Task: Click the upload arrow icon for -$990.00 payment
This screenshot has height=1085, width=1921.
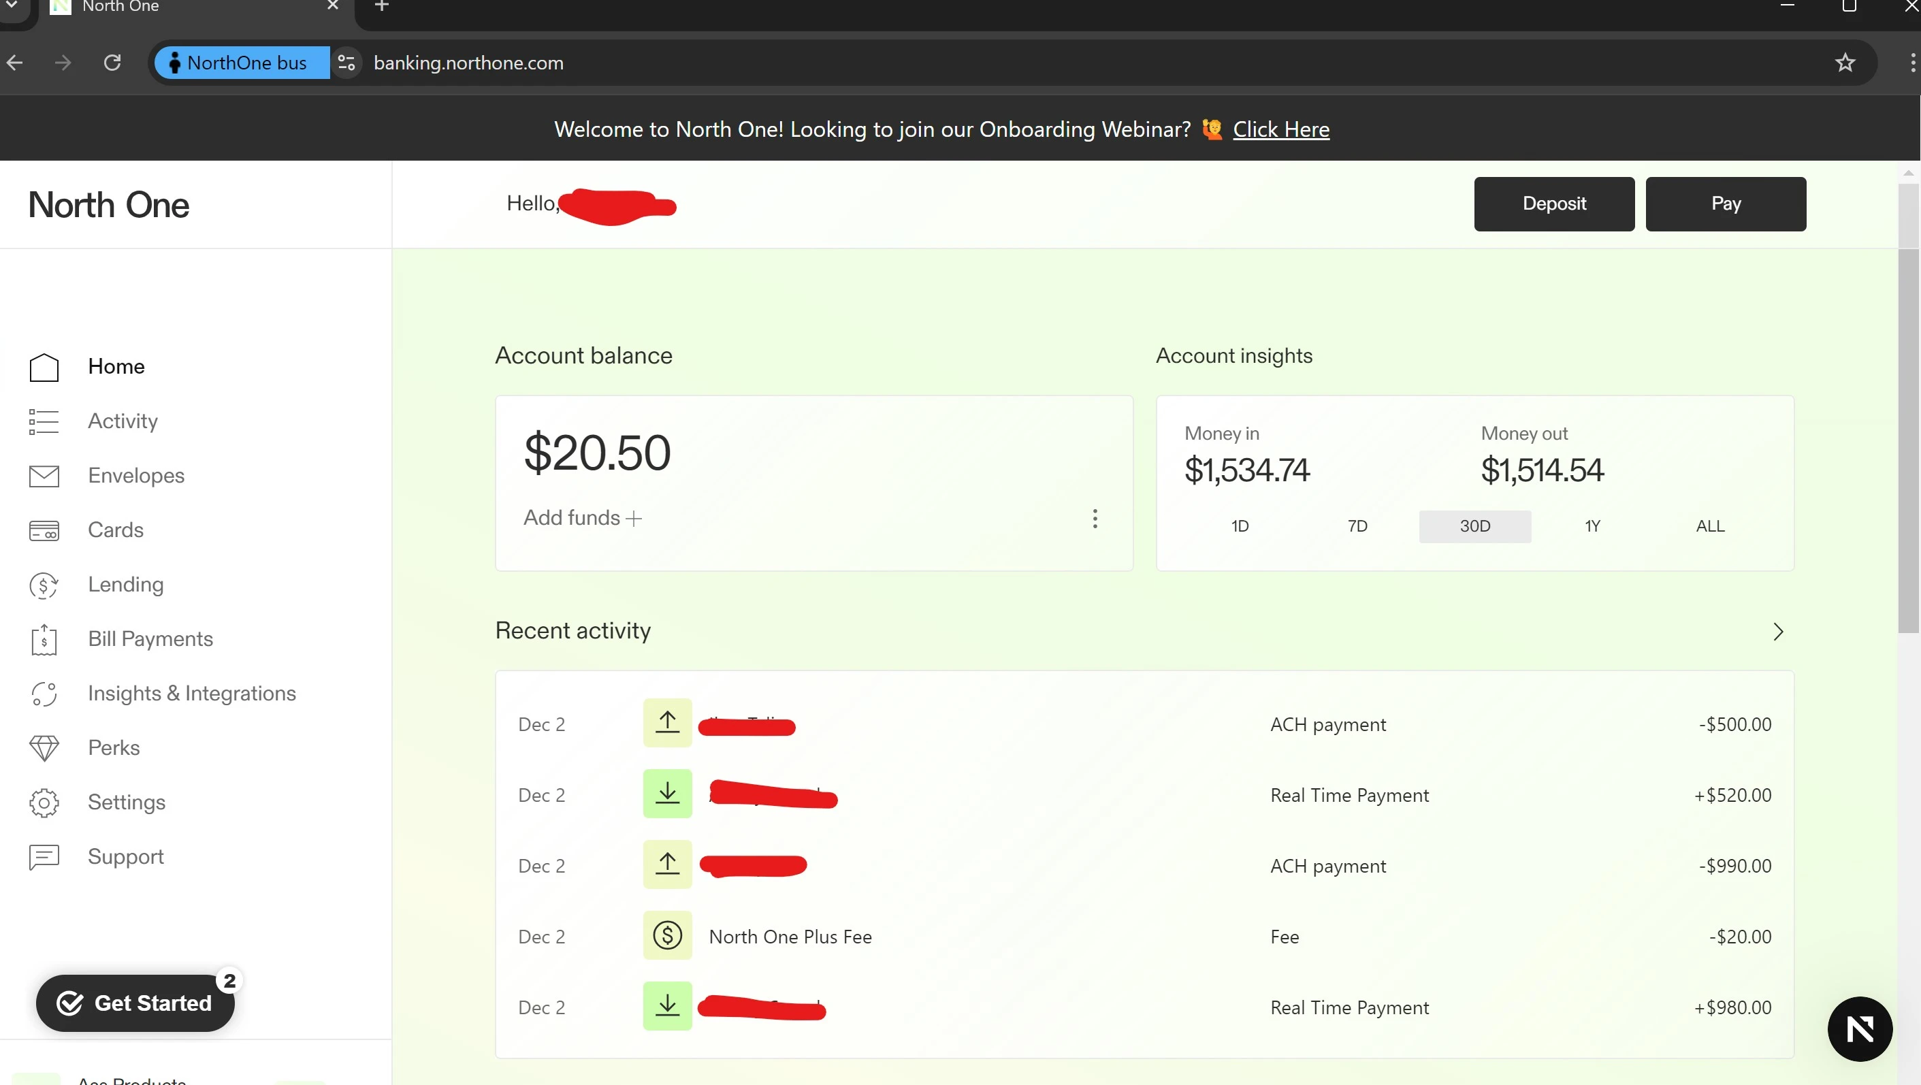Action: (x=667, y=864)
